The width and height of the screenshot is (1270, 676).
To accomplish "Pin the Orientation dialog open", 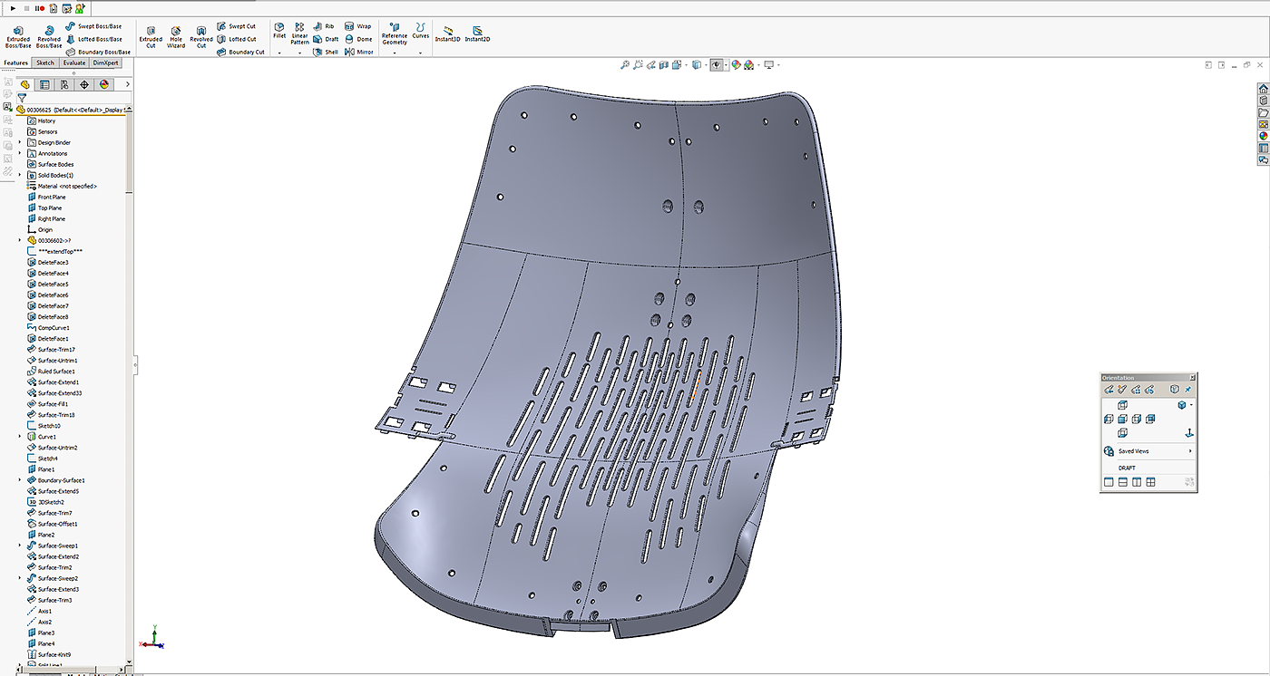I will click(1188, 390).
